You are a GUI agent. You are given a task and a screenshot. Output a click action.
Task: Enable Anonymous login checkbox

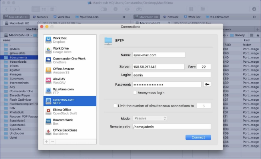click(135, 93)
